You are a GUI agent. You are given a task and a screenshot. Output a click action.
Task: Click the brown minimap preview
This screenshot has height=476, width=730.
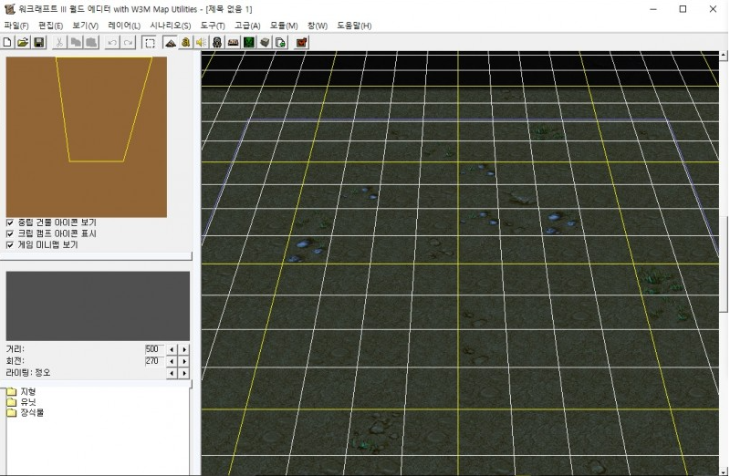pos(86,137)
